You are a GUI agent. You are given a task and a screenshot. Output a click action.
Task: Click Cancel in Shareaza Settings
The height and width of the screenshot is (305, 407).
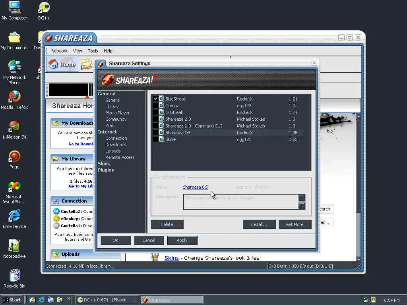coord(149,240)
